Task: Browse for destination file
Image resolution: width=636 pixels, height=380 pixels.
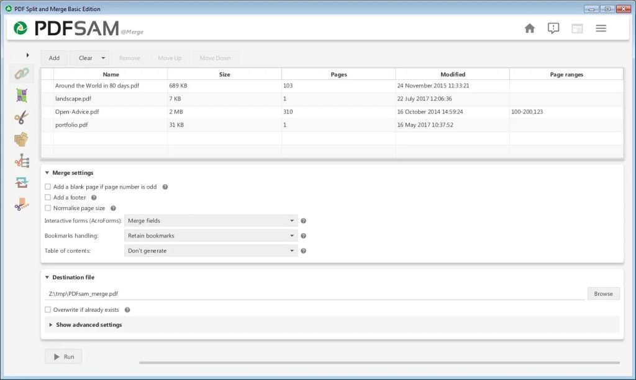Action: pyautogui.click(x=603, y=294)
